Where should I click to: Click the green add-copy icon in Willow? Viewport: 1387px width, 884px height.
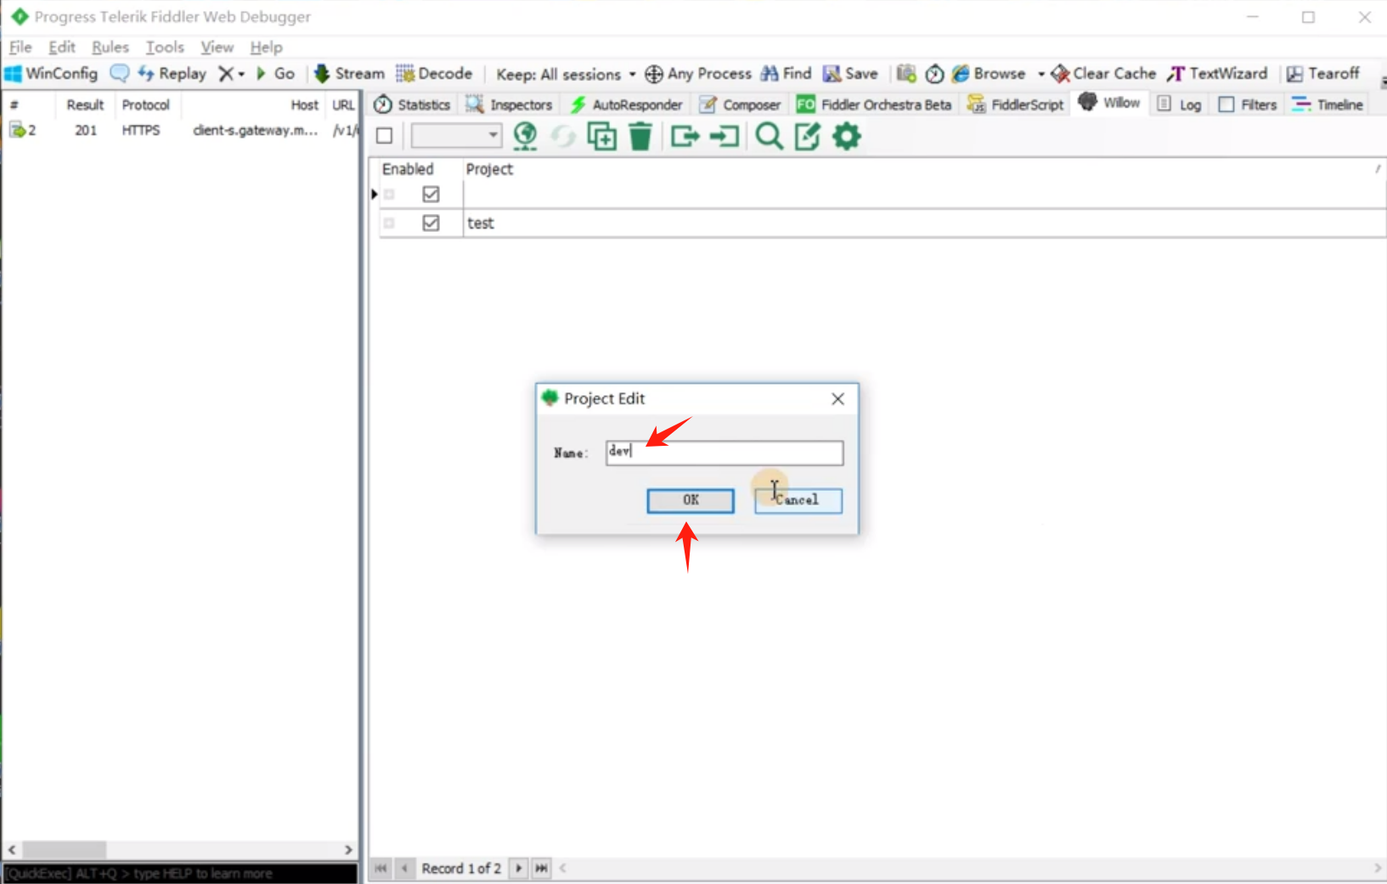pos(602,136)
